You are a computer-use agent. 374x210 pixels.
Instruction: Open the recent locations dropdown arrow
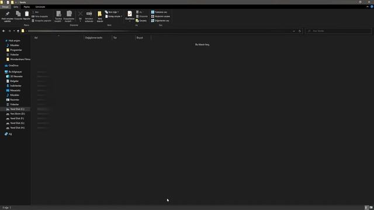point(14,31)
